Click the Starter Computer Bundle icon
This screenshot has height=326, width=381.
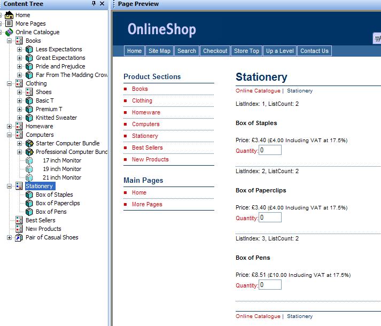tap(29, 143)
